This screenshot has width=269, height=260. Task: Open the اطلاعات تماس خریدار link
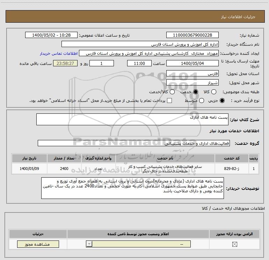pyautogui.click(x=59, y=53)
